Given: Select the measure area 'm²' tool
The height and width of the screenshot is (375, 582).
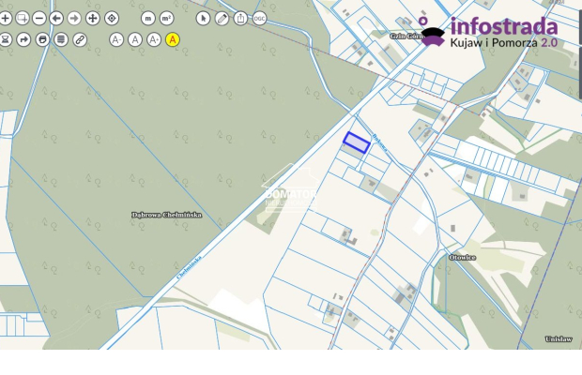Looking at the screenshot, I should 166,18.
